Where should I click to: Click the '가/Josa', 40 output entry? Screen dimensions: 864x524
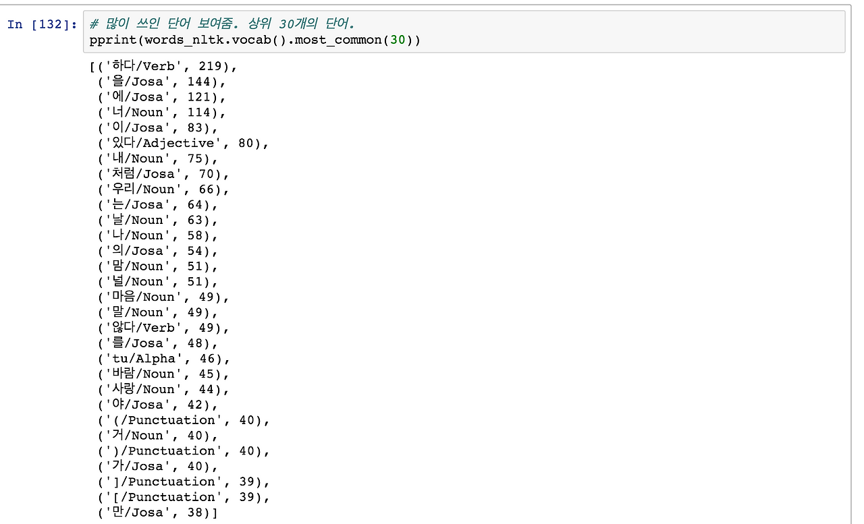pyautogui.click(x=159, y=467)
